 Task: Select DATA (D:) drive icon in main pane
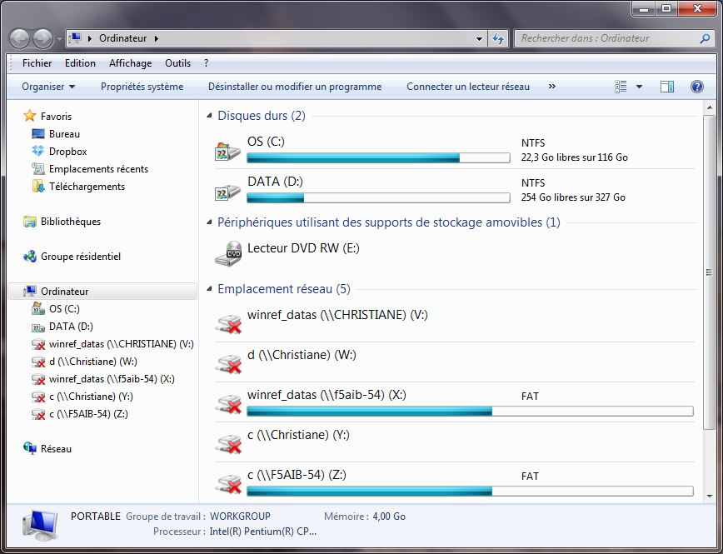pyautogui.click(x=227, y=192)
